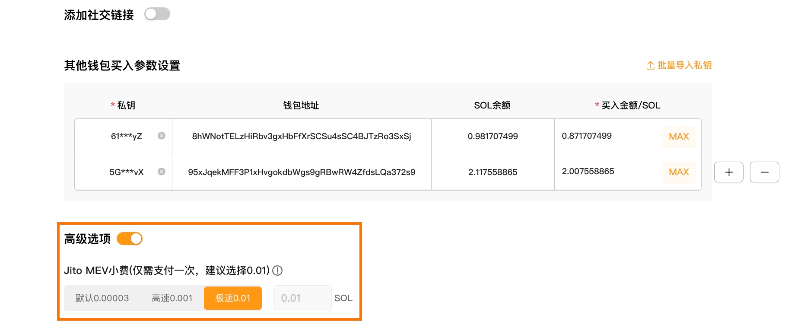This screenshot has width=788, height=325.
Task: Click wallet address starting with 95xJqek
Action: [302, 172]
